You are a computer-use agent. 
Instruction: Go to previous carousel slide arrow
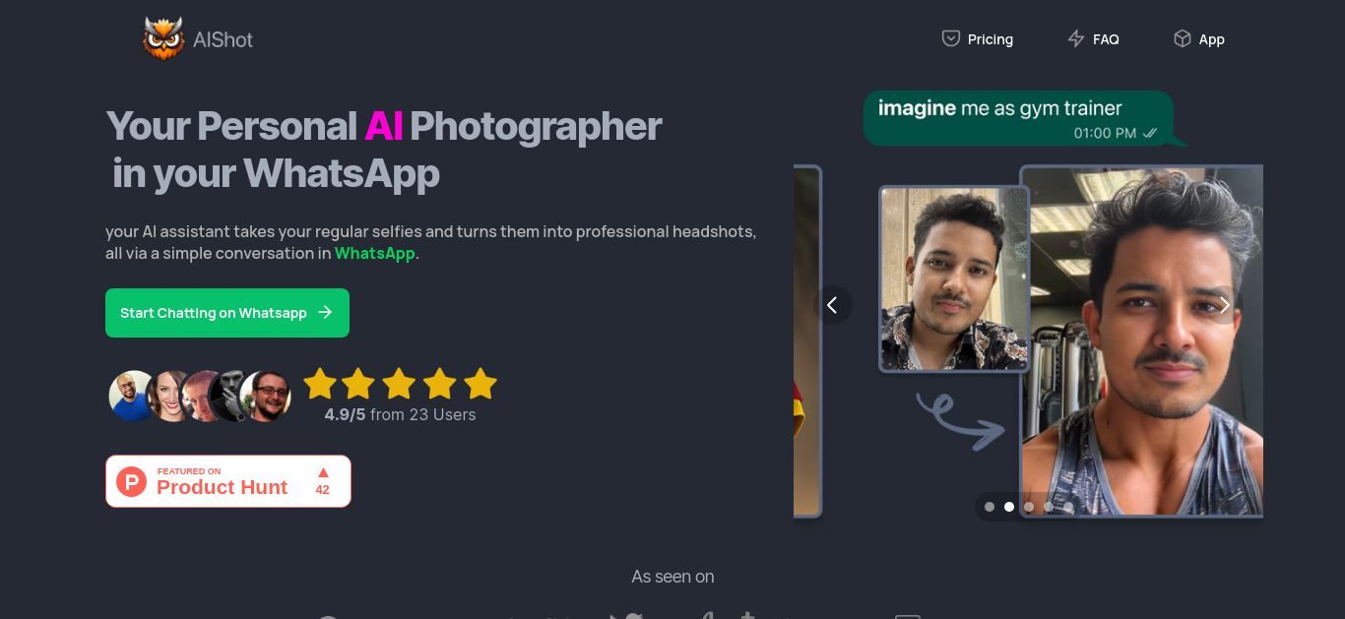(x=832, y=305)
